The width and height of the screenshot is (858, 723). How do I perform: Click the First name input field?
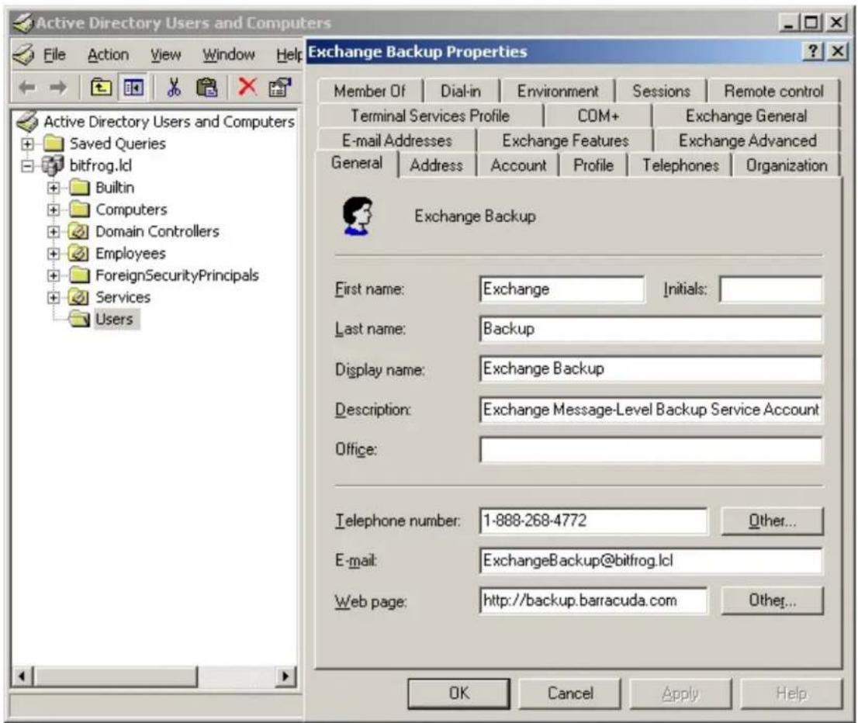pyautogui.click(x=562, y=289)
